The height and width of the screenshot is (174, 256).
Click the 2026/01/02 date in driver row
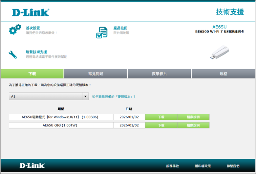(129, 117)
